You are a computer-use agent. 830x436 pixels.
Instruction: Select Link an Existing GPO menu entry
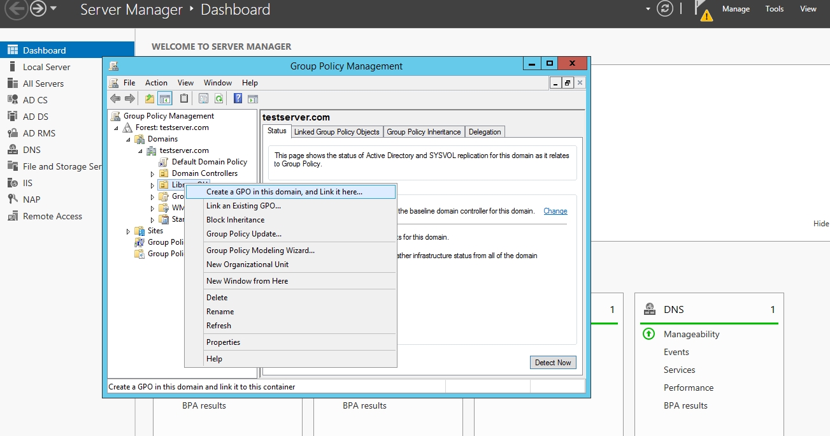tap(243, 206)
